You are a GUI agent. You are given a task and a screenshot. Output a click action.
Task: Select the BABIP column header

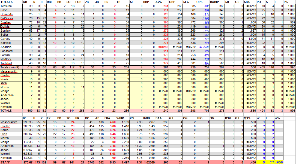coord(217,2)
